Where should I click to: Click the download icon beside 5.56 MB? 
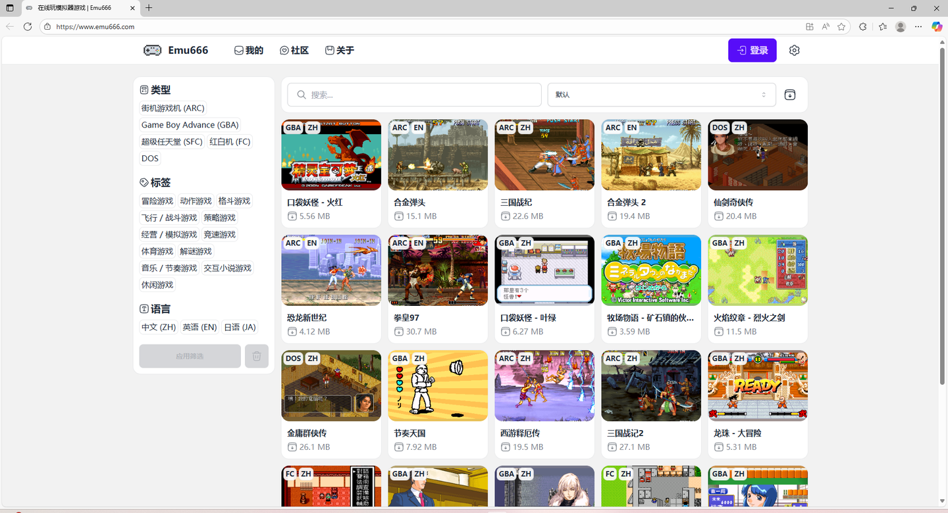[x=292, y=216]
